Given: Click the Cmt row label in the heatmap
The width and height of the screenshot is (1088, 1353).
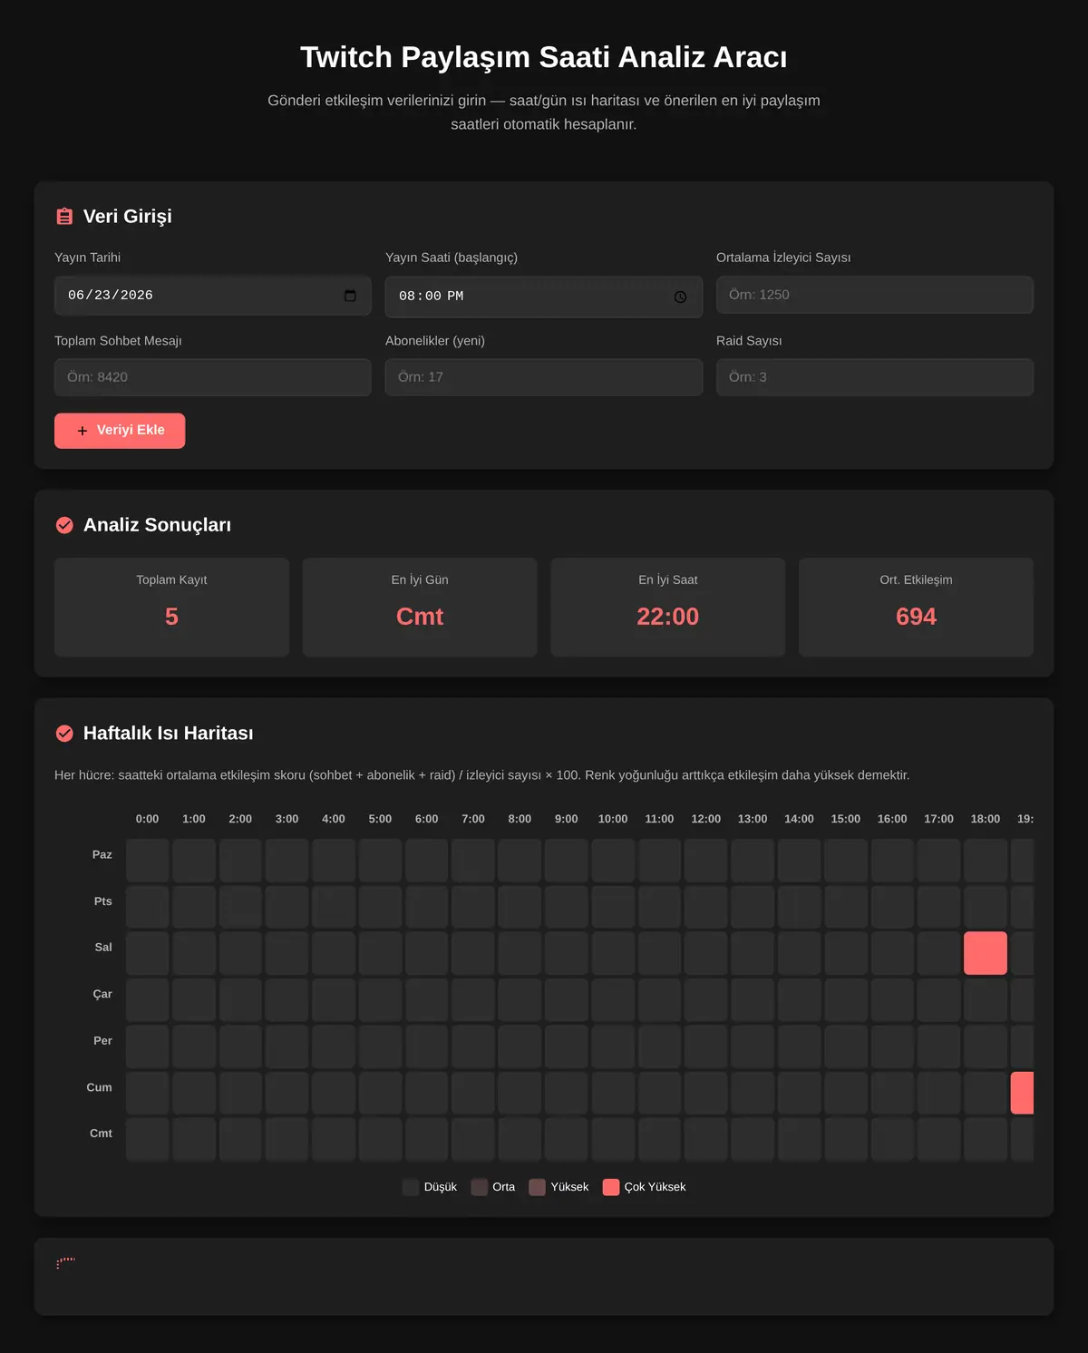Looking at the screenshot, I should point(102,1134).
